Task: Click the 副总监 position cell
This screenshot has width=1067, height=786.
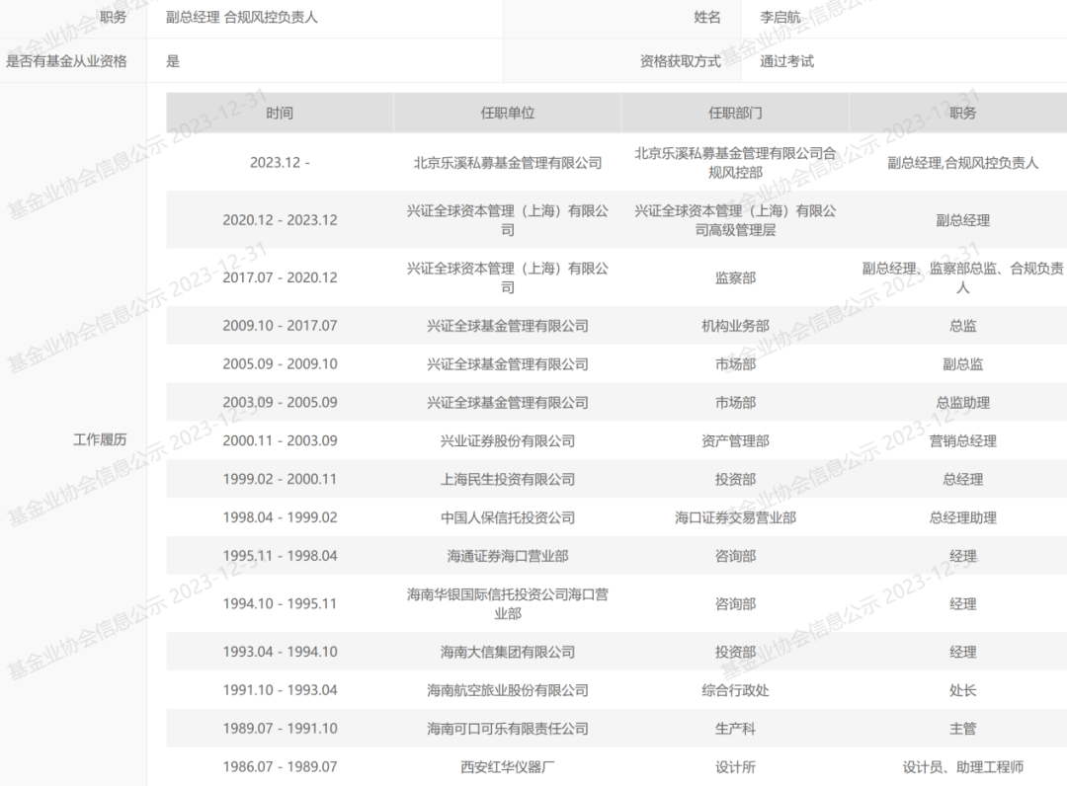Action: 963,363
